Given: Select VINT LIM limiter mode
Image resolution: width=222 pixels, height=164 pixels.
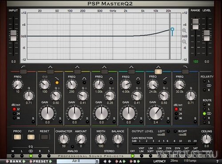Looking at the screenshot, I should click(x=142, y=156).
